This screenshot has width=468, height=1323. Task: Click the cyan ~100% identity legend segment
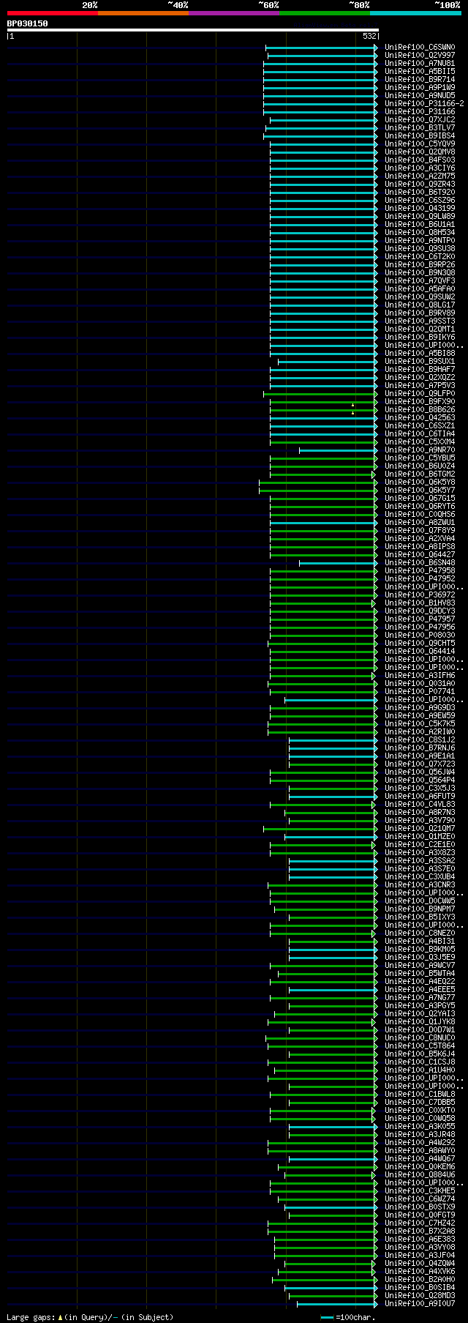(415, 13)
